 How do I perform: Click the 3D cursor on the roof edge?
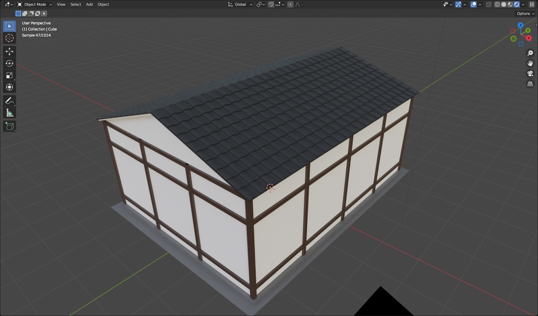(270, 187)
